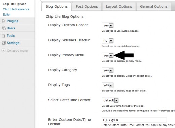Click the Collapse menu label
175x128 pixels.
[x=17, y=51]
